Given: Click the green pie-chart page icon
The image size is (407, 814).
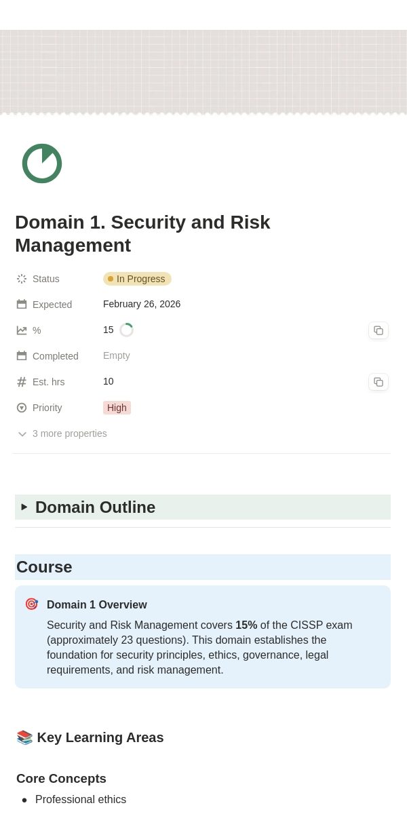Looking at the screenshot, I should click(42, 163).
